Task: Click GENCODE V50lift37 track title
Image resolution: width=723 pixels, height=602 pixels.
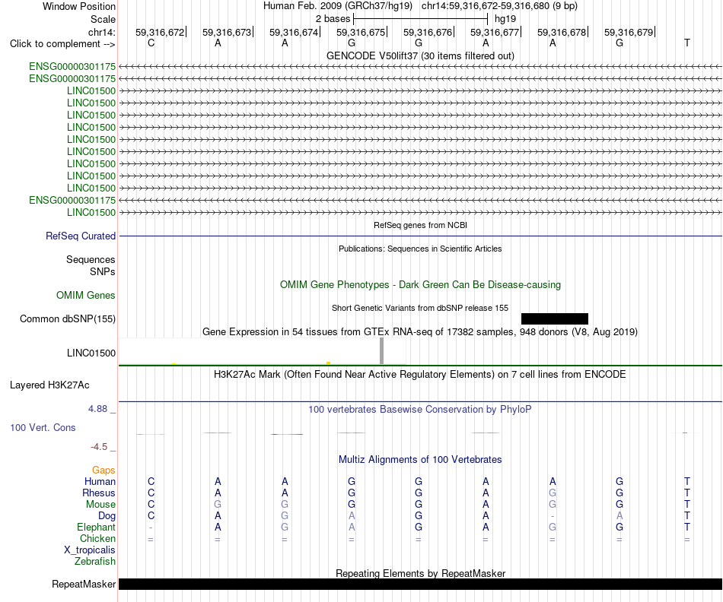Action: pyautogui.click(x=420, y=55)
